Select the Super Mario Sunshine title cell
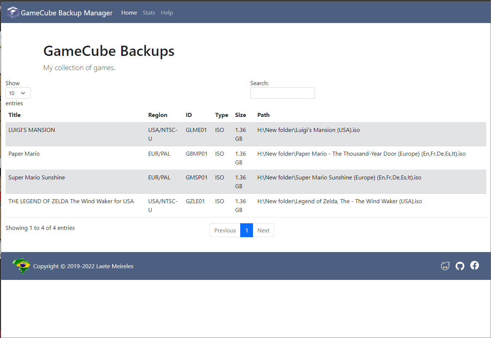491x338 pixels. click(37, 178)
